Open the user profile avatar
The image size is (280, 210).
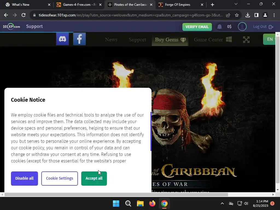pos(242,27)
